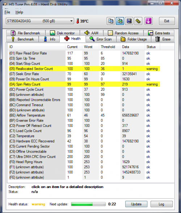Viewport: 181px width, 213px height.
Task: Select the Reallocated Sector Count warning row
Action: [x=84, y=69]
